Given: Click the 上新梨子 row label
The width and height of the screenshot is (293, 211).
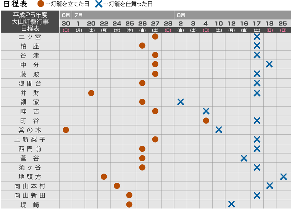Looking at the screenshot, I should (x=30, y=140).
